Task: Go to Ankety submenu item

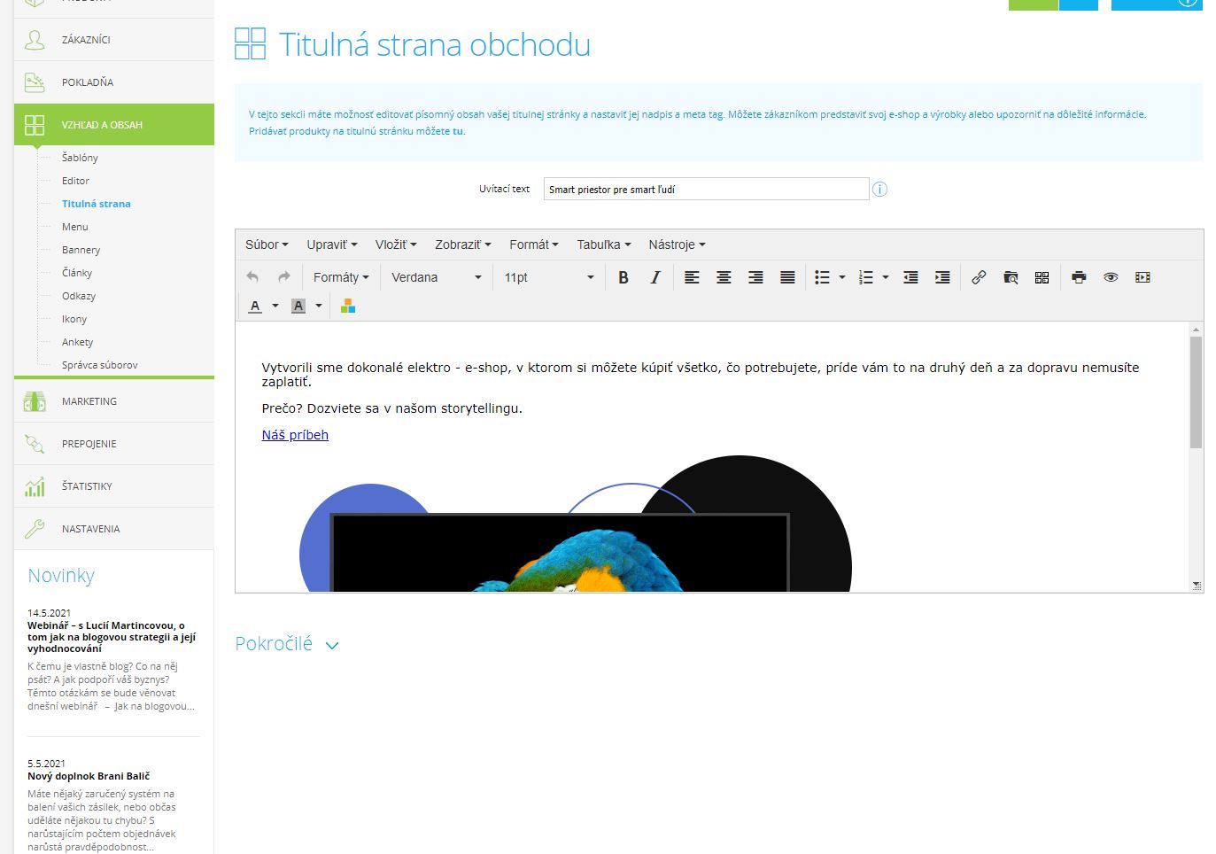Action: [77, 342]
